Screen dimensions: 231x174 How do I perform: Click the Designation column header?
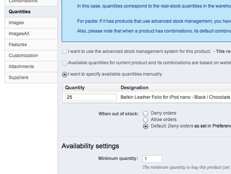[134, 88]
